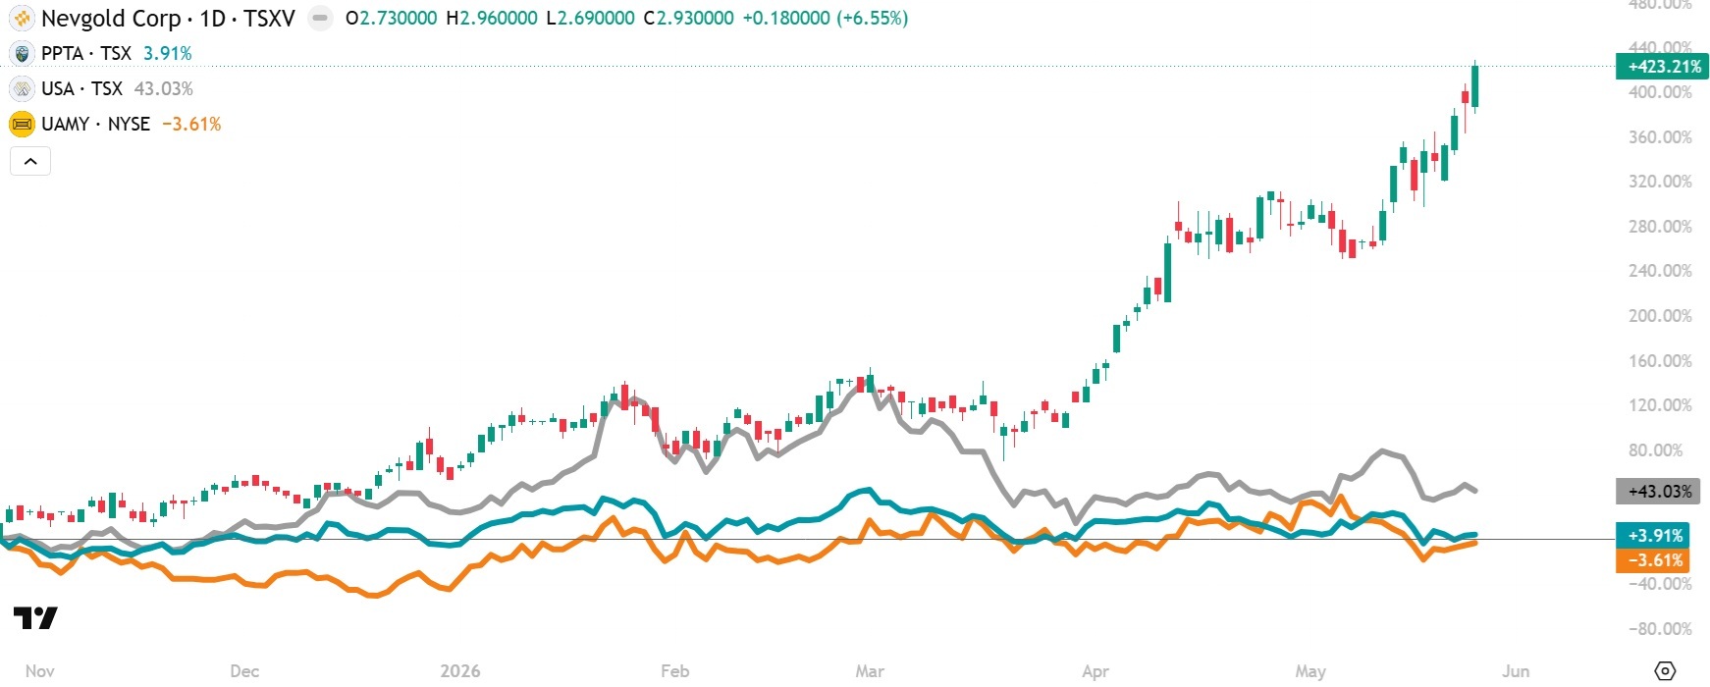Click the change value +0.180000 (+6.55%)
This screenshot has width=1710, height=687.
click(x=825, y=18)
